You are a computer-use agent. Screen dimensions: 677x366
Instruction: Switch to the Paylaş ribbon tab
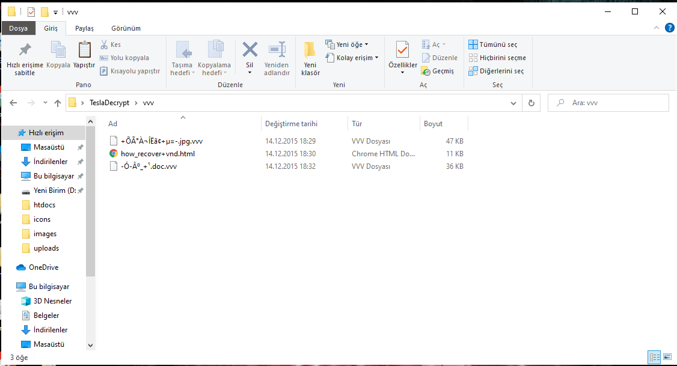pos(84,28)
